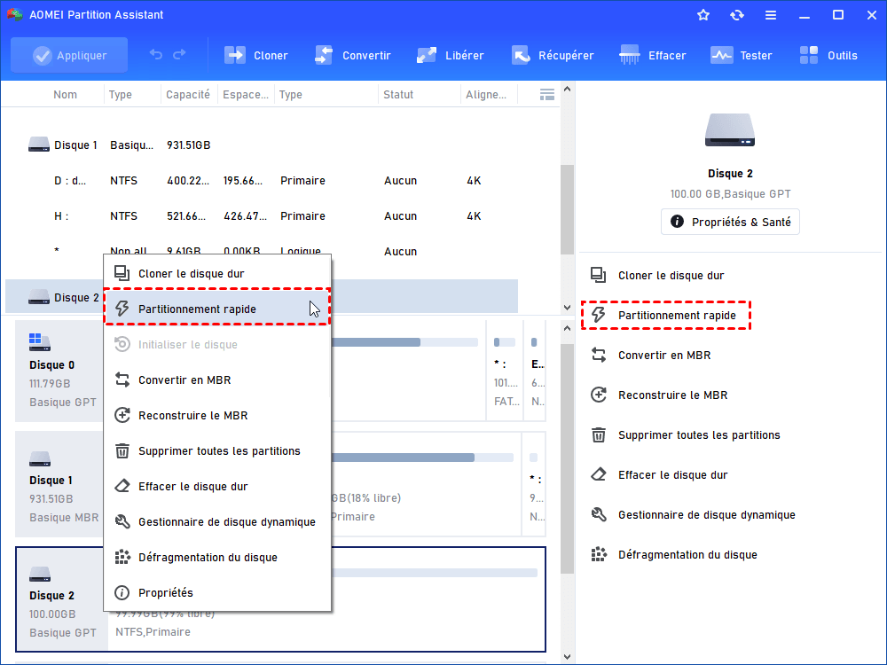Image resolution: width=887 pixels, height=665 pixels.
Task: Select Défragmentation du disque in context menu
Action: click(217, 557)
